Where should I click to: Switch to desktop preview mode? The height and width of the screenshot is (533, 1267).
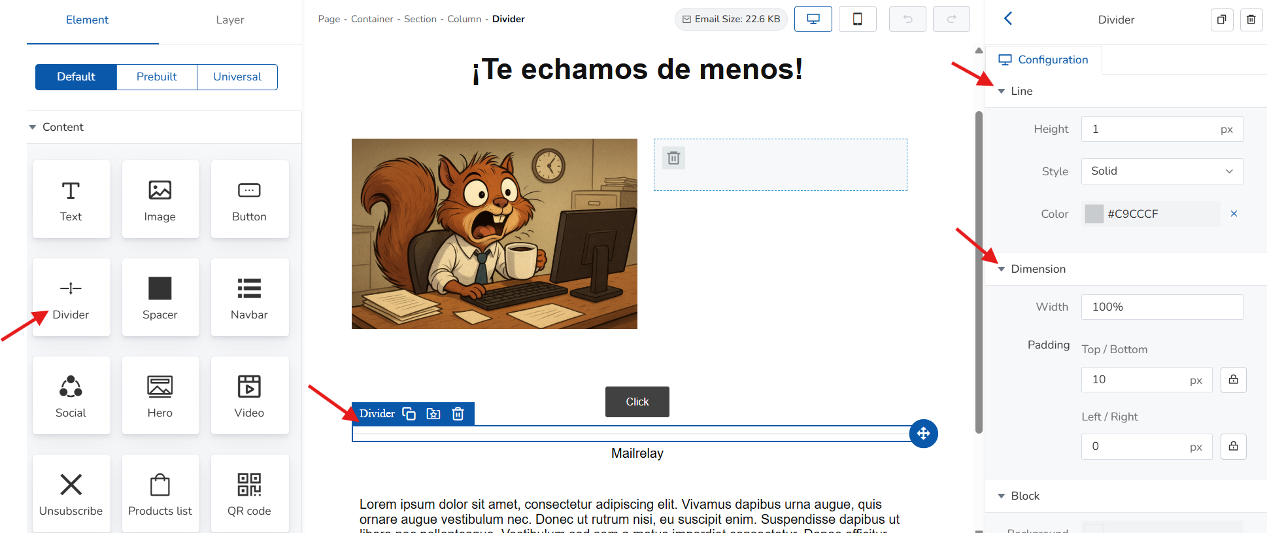pyautogui.click(x=813, y=19)
